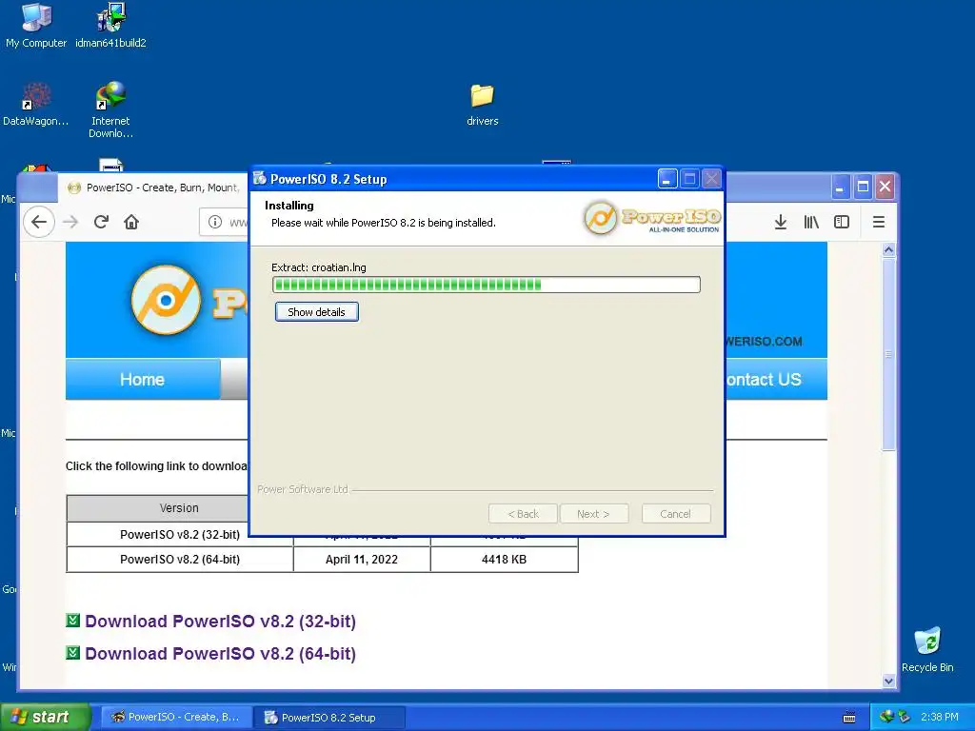Click the system clock 2:38 PM
Viewport: 975px width, 731px height.
point(940,717)
